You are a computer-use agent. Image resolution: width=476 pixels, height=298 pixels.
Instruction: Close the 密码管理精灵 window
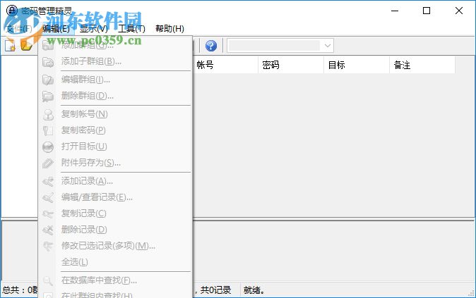pyautogui.click(x=458, y=11)
